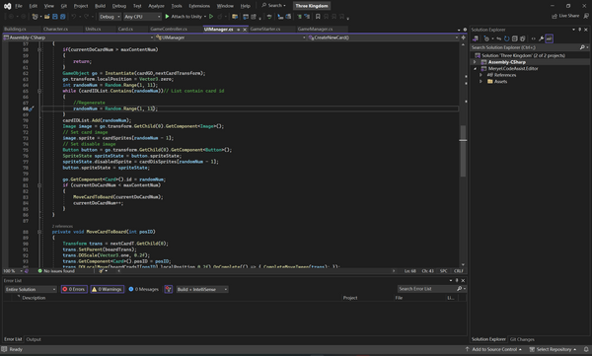Open the UIManager type navigation dropdown

pyautogui.click(x=231, y=37)
